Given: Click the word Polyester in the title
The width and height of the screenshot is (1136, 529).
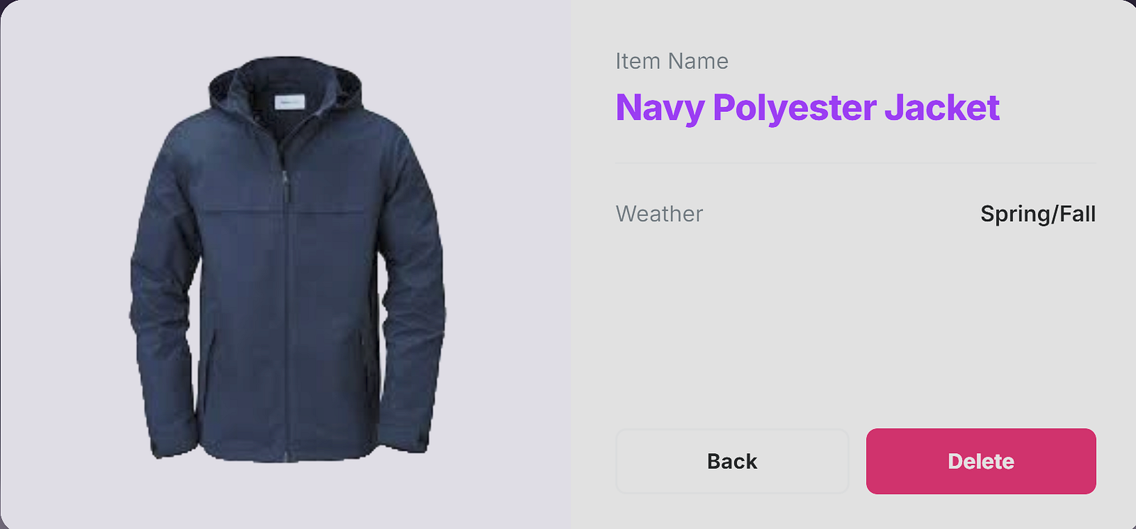Looking at the screenshot, I should pyautogui.click(x=794, y=108).
